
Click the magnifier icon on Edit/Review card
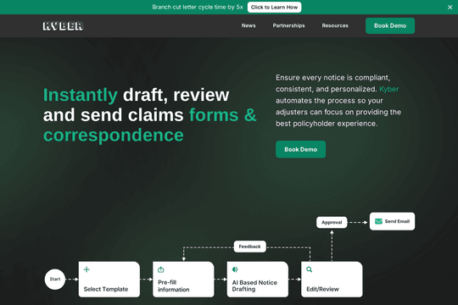point(309,269)
